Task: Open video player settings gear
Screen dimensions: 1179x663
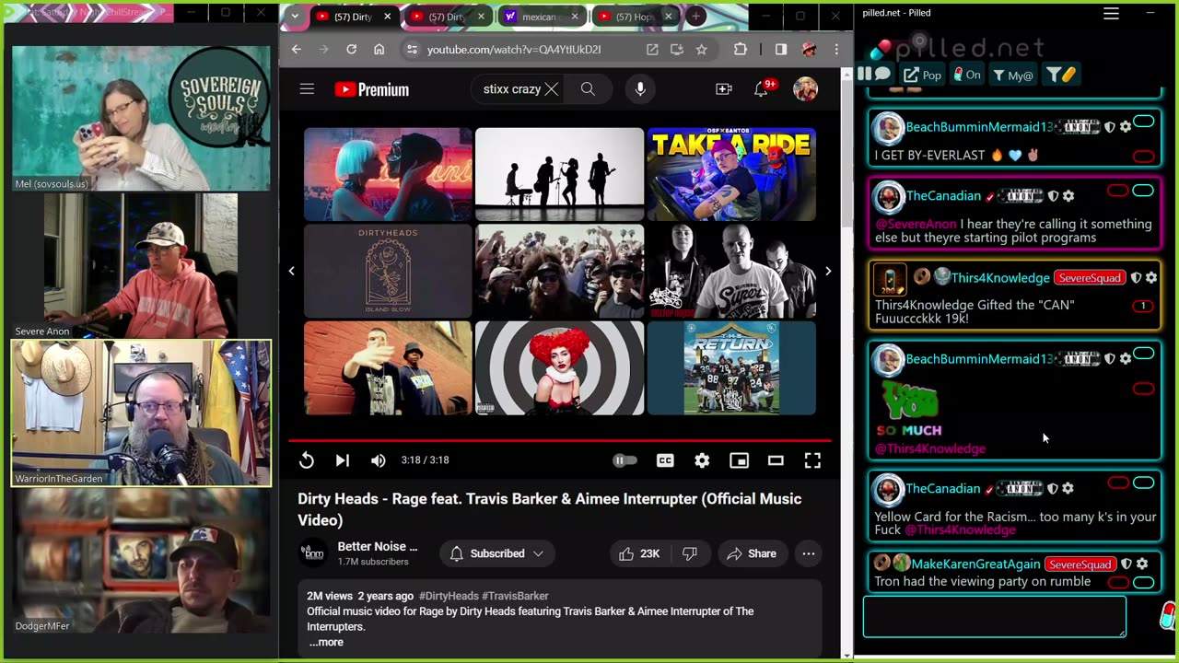Action: [x=702, y=460]
